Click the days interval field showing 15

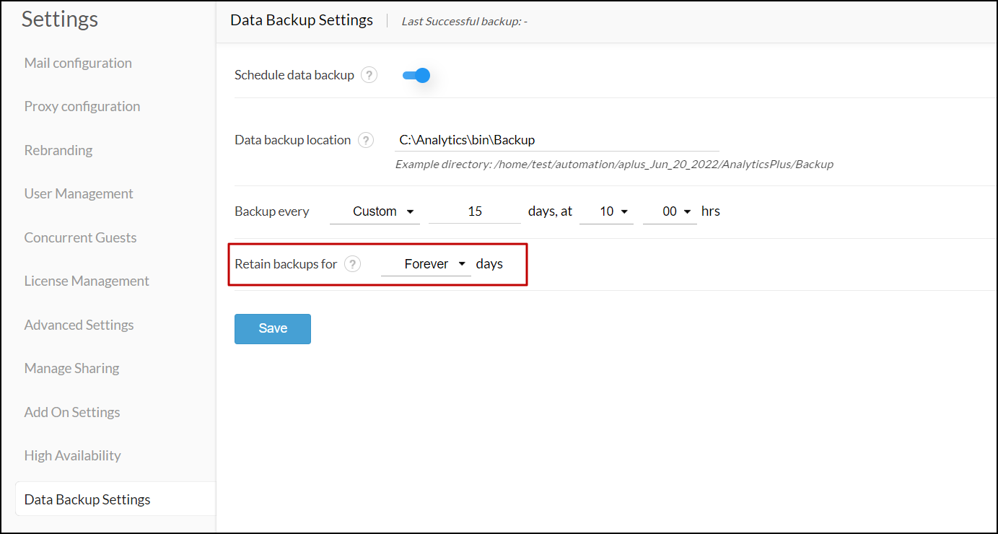pyautogui.click(x=475, y=211)
